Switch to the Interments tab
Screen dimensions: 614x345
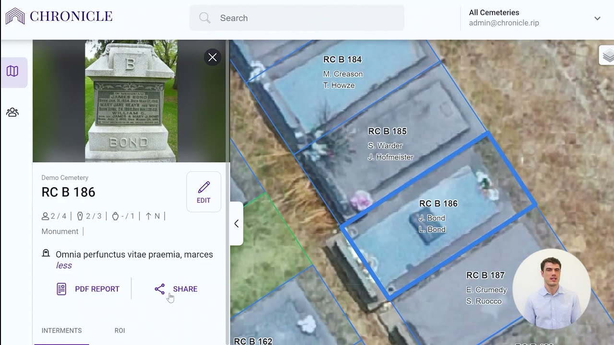[x=61, y=331]
